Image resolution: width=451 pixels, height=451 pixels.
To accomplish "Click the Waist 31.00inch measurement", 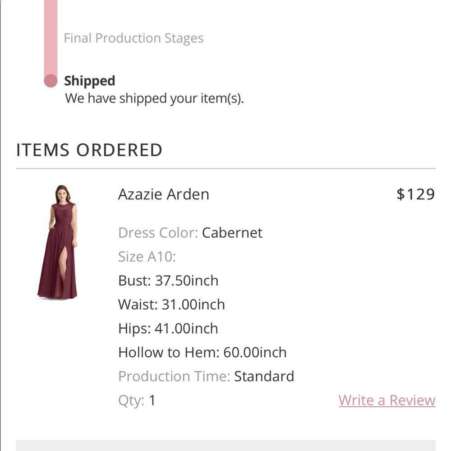I will tap(171, 304).
